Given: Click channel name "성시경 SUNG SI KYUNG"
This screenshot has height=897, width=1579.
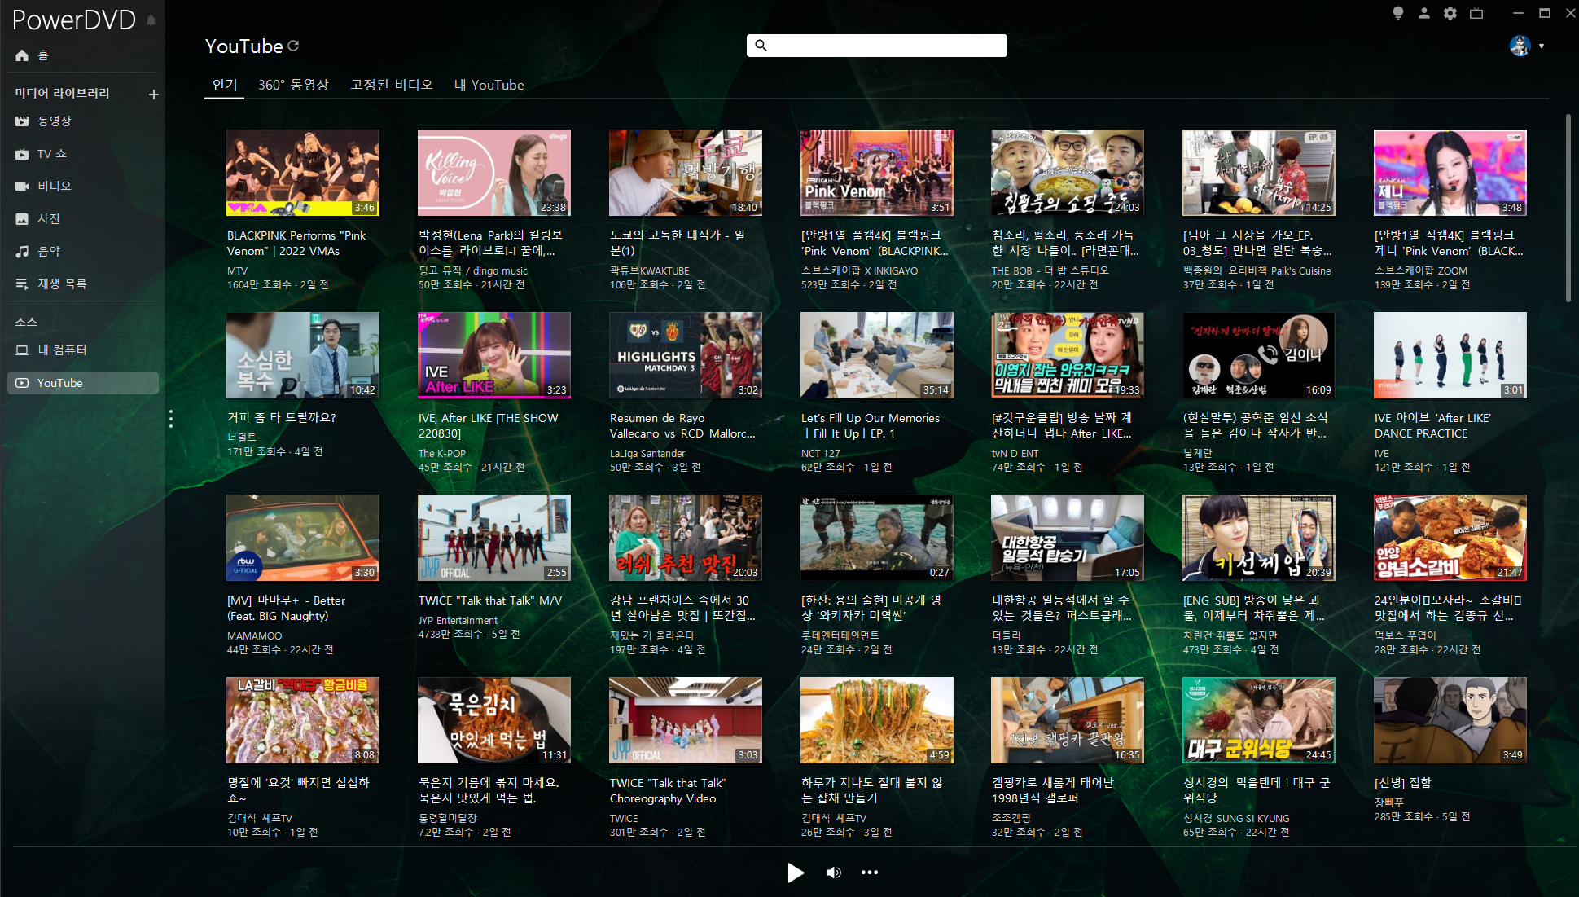Looking at the screenshot, I should (1236, 819).
